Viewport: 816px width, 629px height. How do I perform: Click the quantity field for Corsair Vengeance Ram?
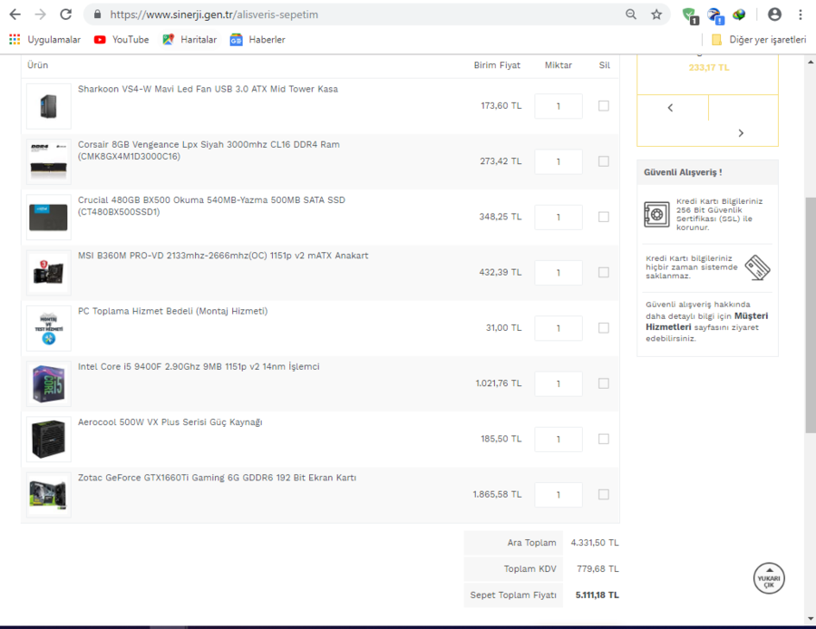559,162
